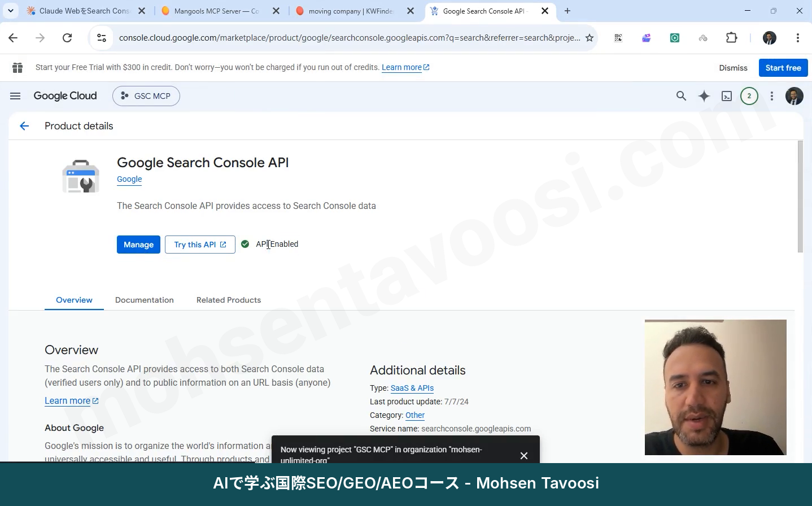Open the tab search dropdown arrow
The height and width of the screenshot is (506, 812).
[10, 11]
